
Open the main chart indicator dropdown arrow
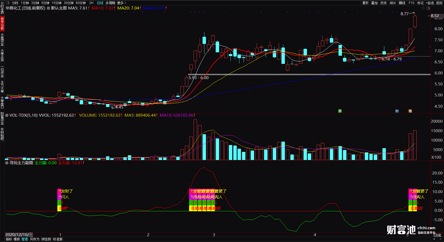coord(48,8)
